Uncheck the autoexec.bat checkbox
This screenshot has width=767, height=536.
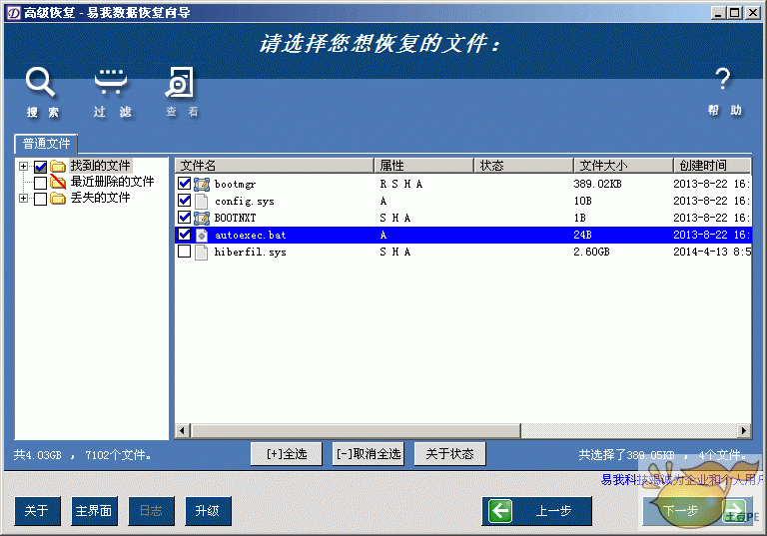click(185, 235)
